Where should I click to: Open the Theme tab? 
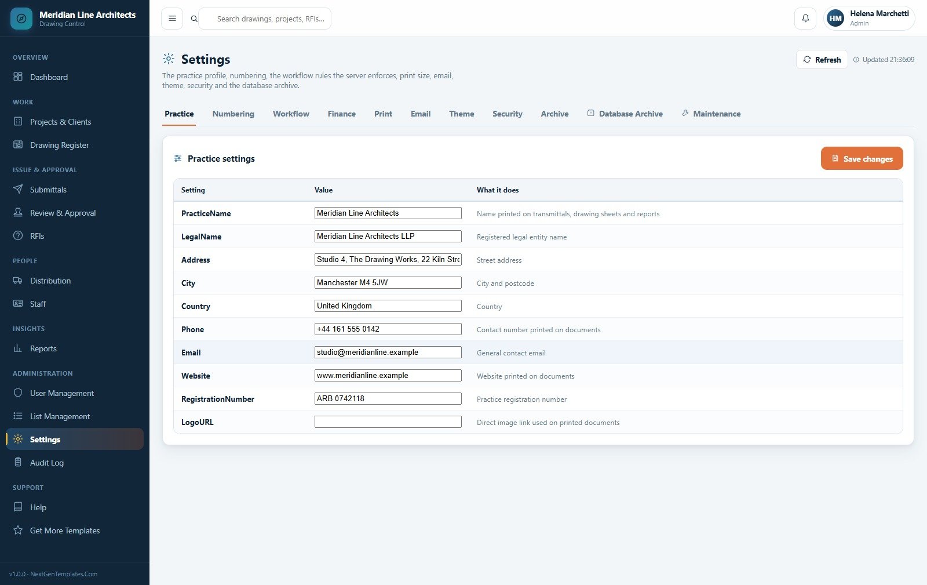pyautogui.click(x=461, y=114)
